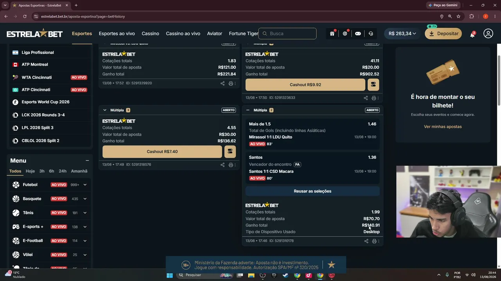Select the Amanhã time filter tab
Screen dimensions: 501x281
point(79,171)
